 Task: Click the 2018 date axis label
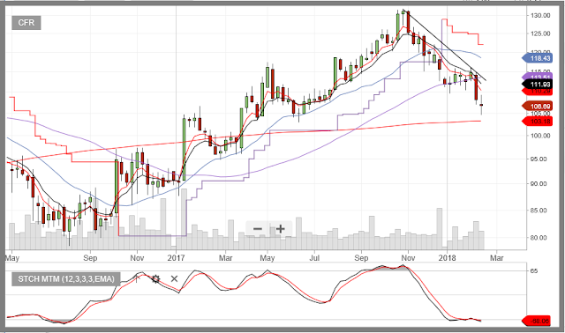(x=447, y=258)
